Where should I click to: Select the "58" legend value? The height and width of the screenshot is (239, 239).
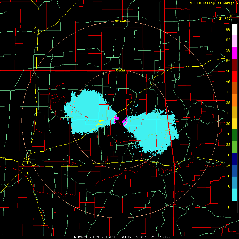228,50
